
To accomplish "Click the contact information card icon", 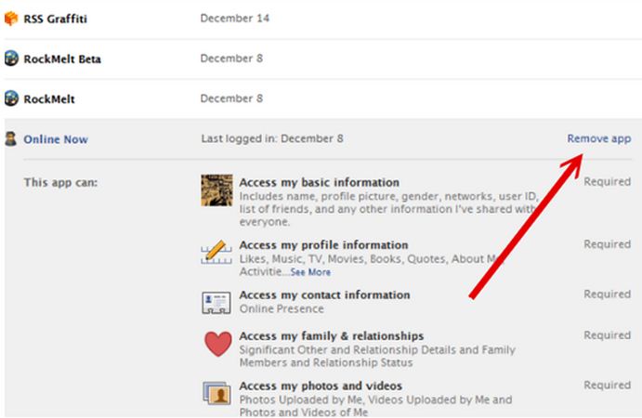I will pos(216,302).
